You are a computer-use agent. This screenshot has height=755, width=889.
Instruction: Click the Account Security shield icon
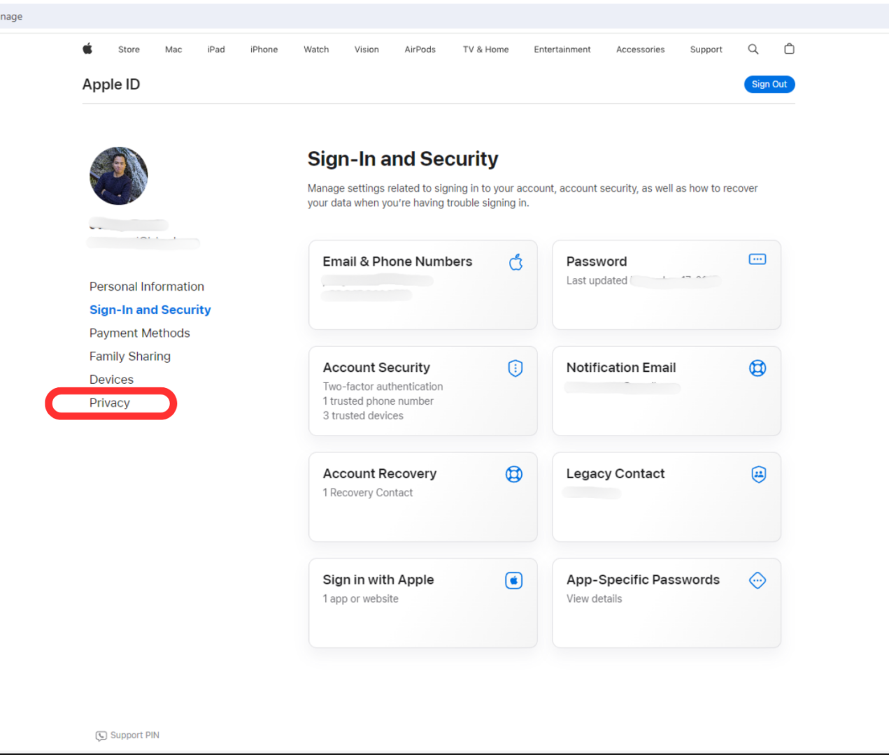pyautogui.click(x=515, y=368)
